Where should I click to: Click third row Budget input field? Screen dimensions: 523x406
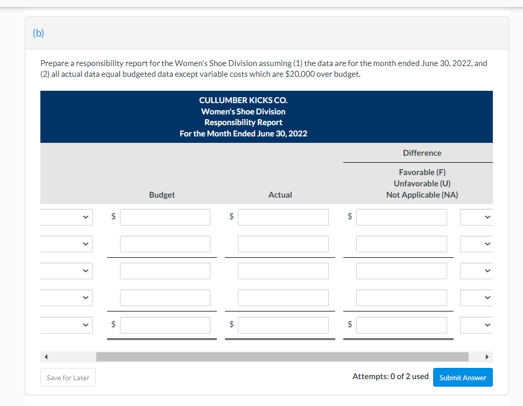click(165, 271)
